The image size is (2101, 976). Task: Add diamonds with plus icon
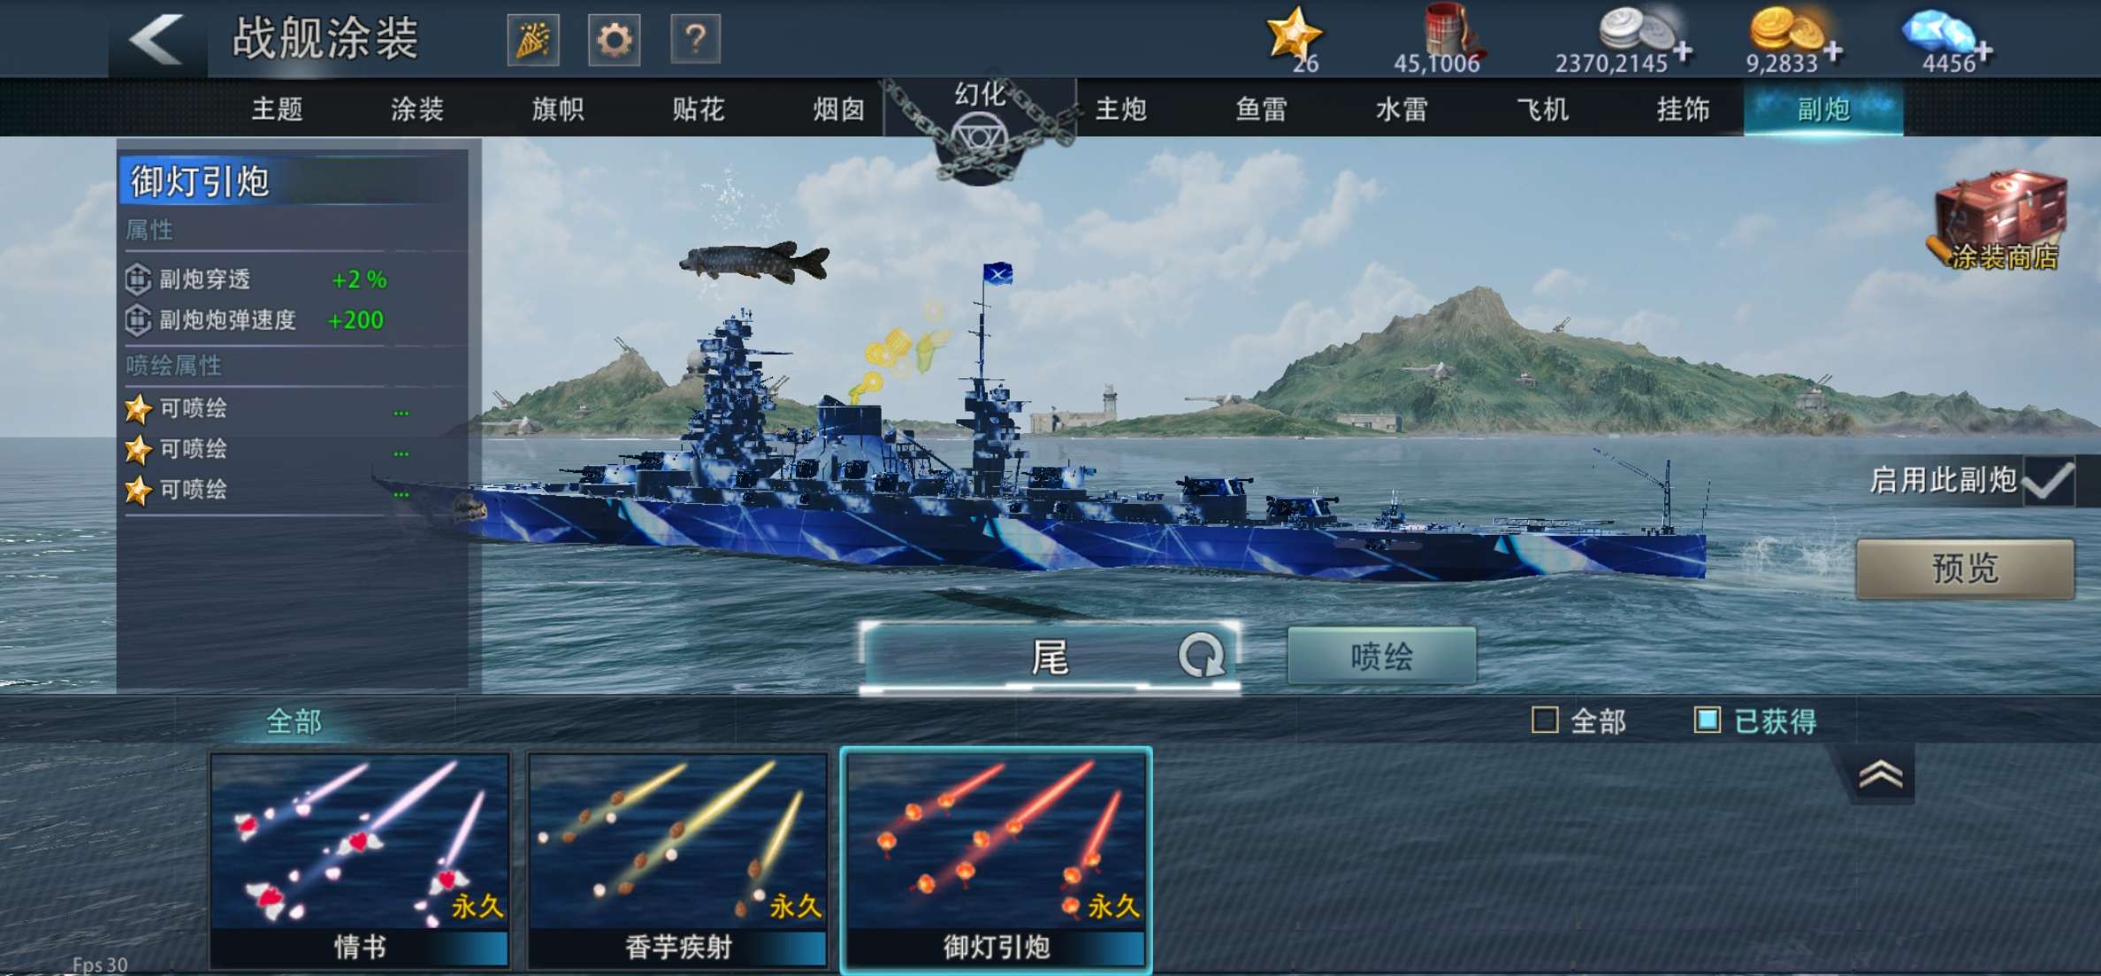1983,52
